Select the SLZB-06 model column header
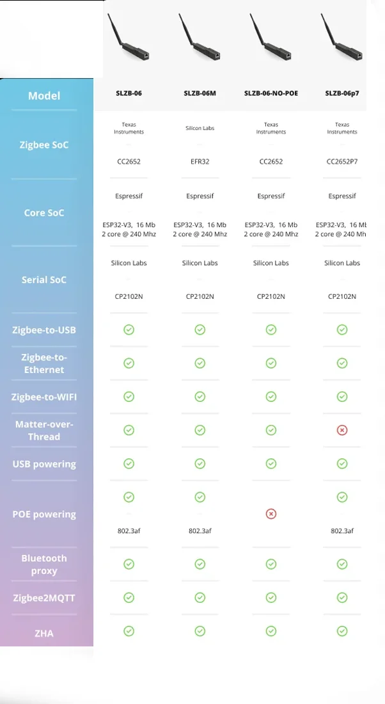The width and height of the screenshot is (385, 704). [x=129, y=93]
